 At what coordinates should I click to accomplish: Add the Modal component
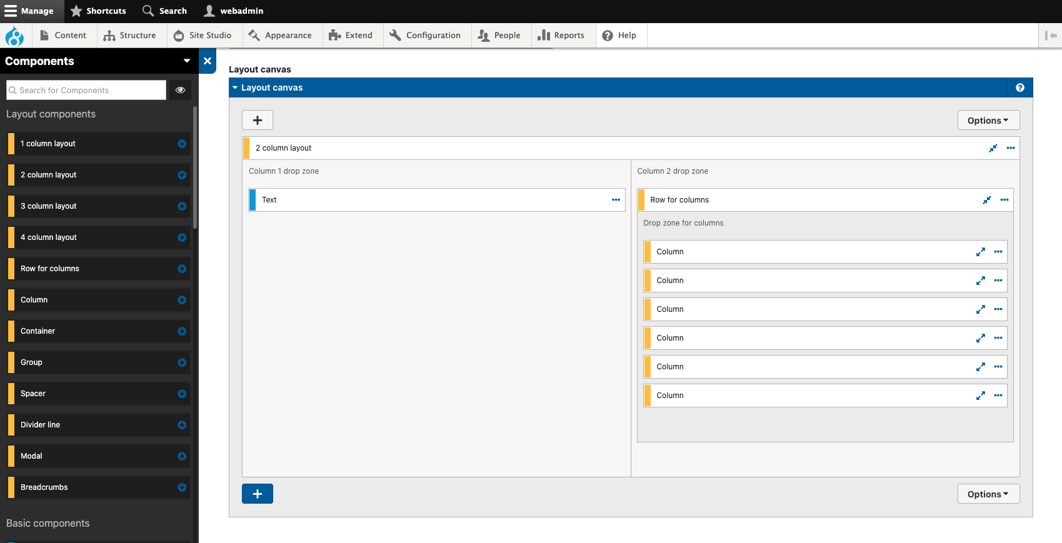coord(182,456)
